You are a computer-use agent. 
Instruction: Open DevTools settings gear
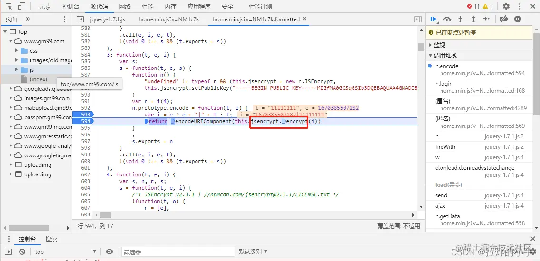[x=506, y=6]
